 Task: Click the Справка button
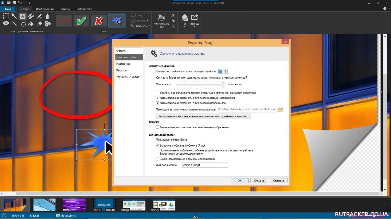tap(279, 181)
